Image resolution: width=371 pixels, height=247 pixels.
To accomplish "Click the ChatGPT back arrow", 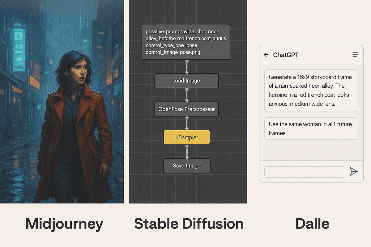I will [x=266, y=55].
